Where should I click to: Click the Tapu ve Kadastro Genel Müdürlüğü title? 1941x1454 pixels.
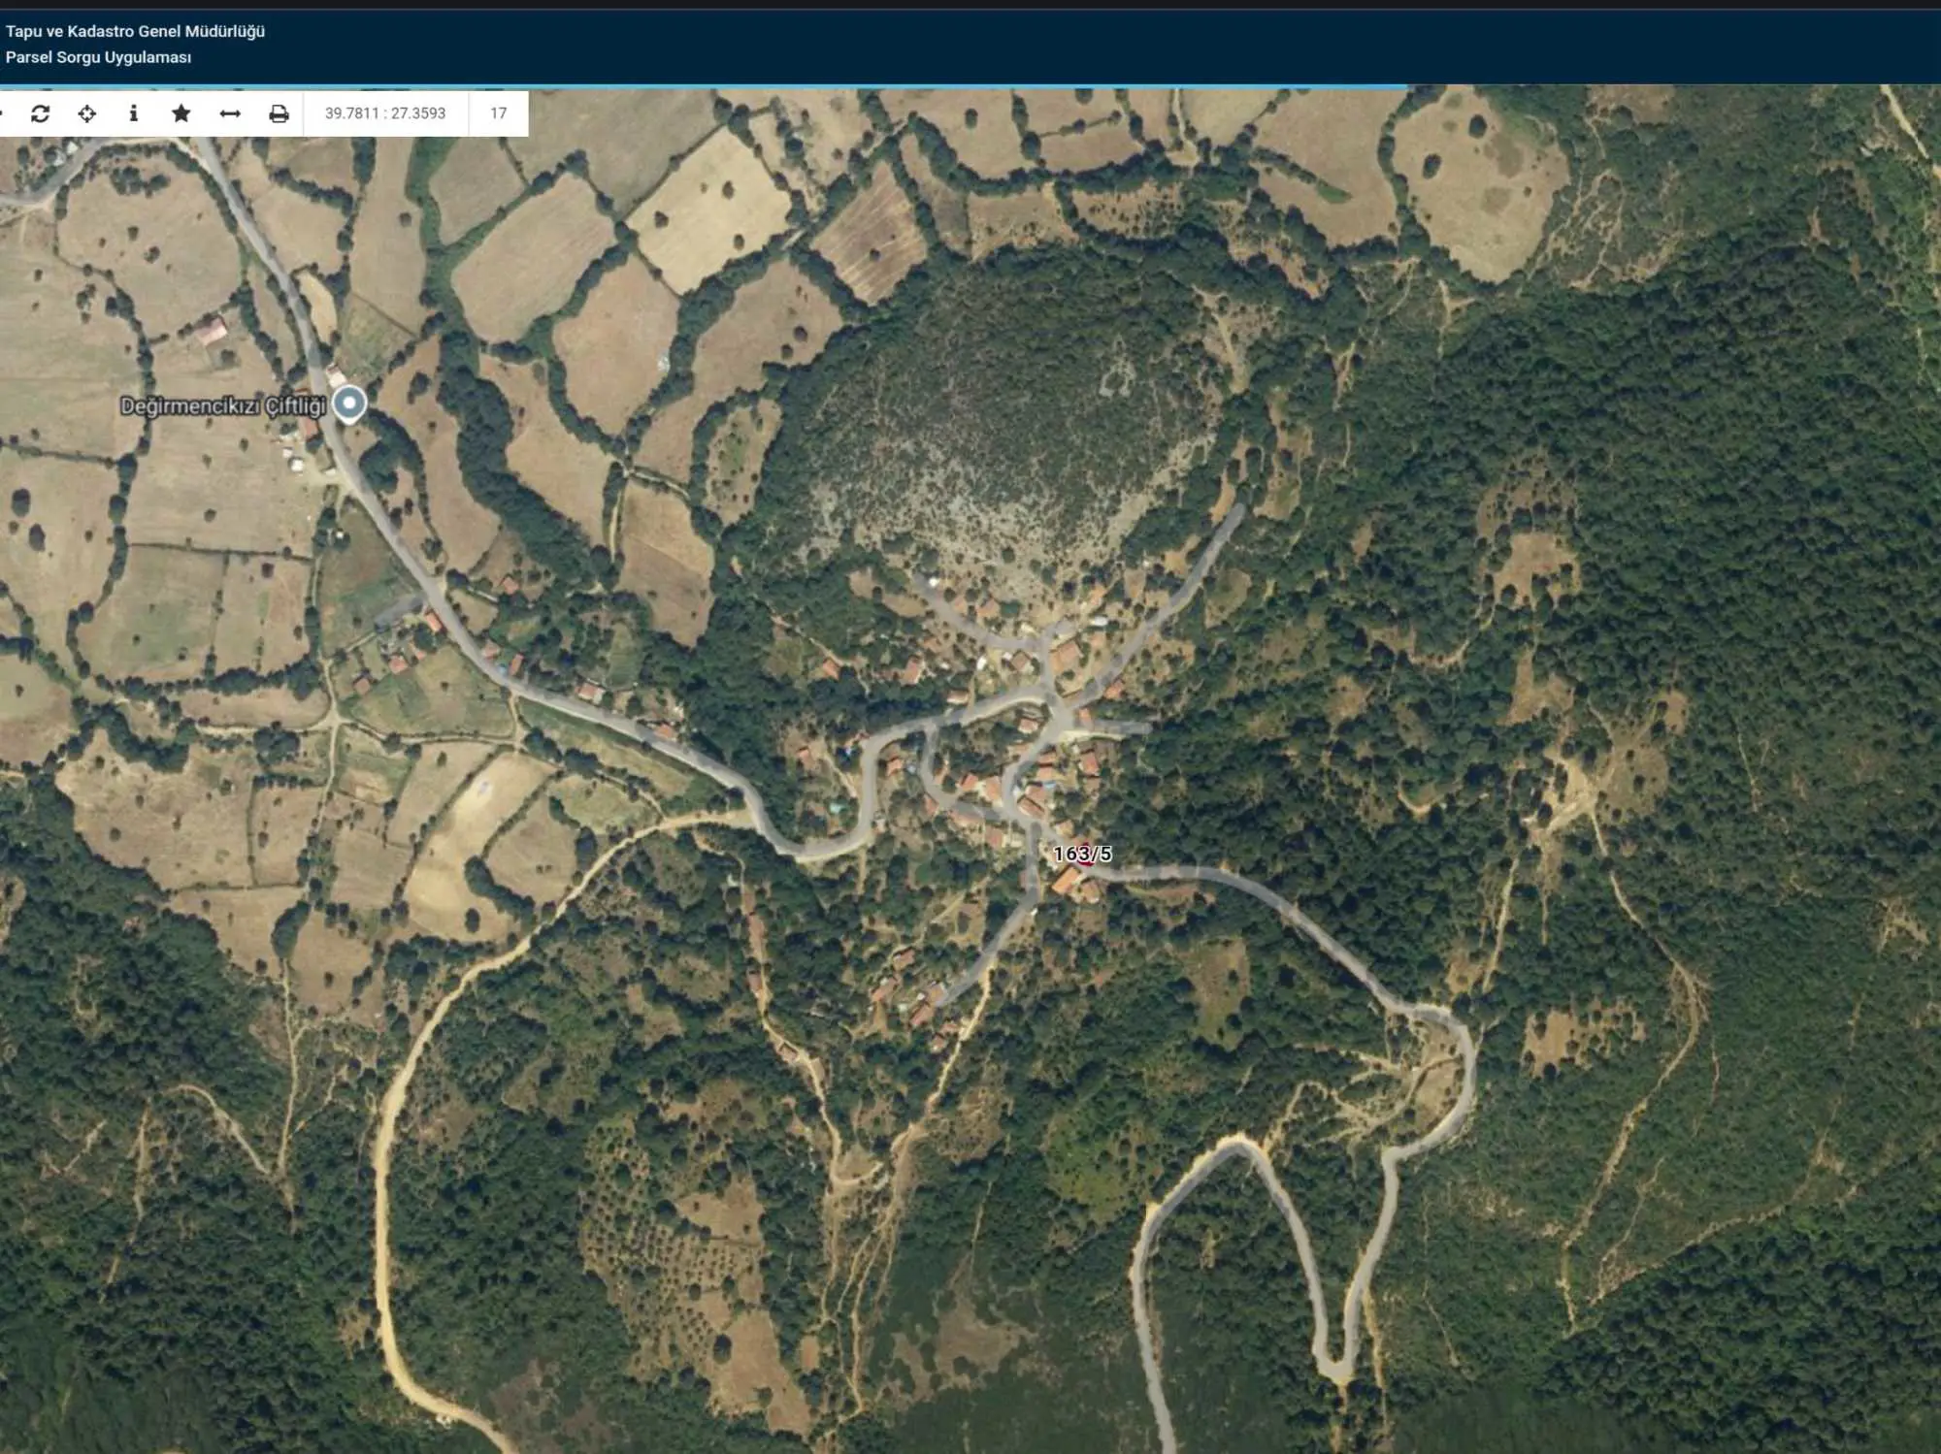point(135,31)
